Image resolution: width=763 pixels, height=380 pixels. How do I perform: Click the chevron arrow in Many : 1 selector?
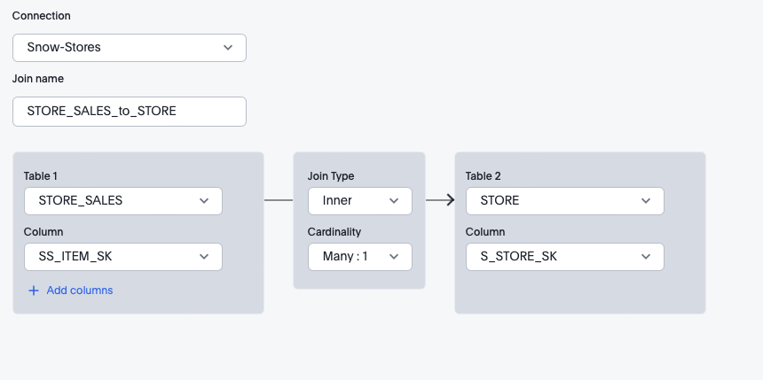point(394,257)
